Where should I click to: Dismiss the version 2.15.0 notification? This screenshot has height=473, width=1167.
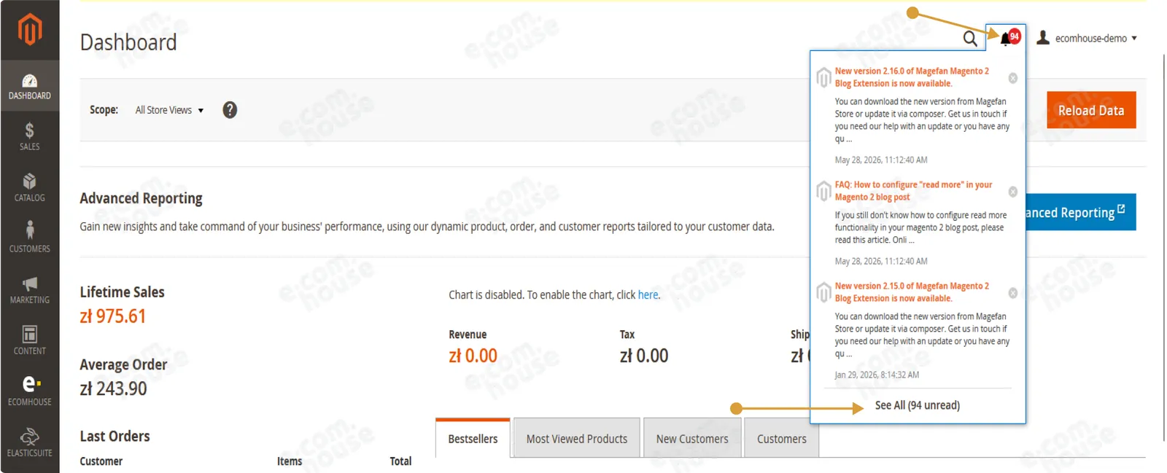[x=1013, y=293]
